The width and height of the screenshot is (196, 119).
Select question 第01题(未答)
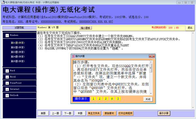pyautogui.click(x=18, y=43)
